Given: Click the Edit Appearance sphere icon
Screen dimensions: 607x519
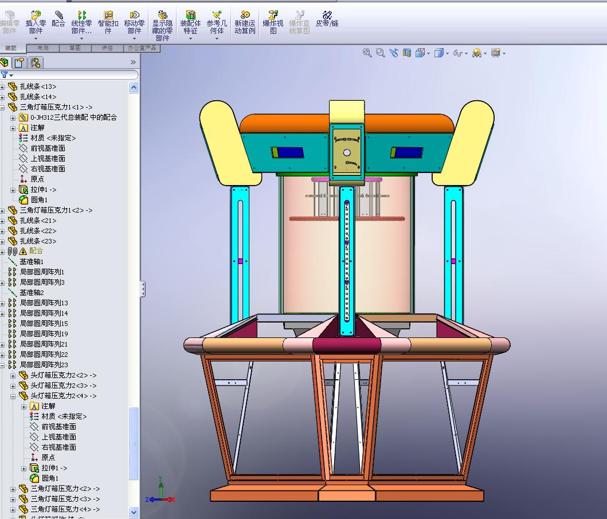Looking at the screenshot, I should (x=476, y=53).
